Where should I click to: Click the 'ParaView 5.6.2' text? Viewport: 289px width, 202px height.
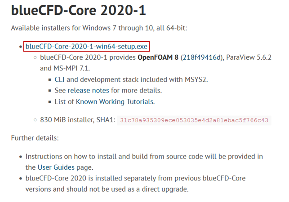pos(249,57)
